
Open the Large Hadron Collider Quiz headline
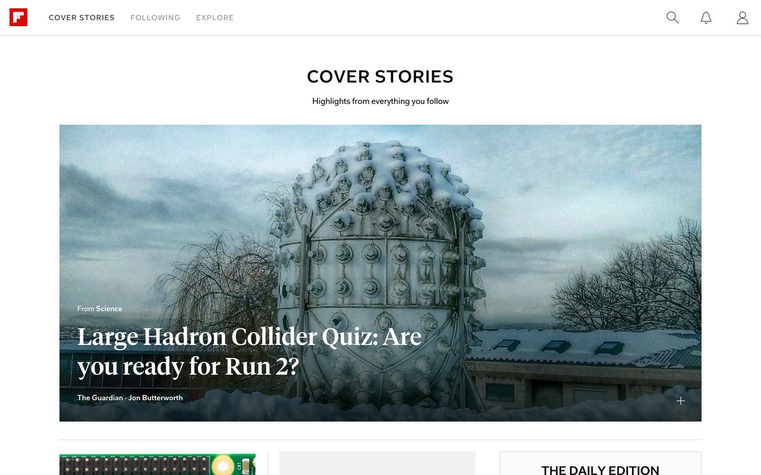(x=250, y=351)
